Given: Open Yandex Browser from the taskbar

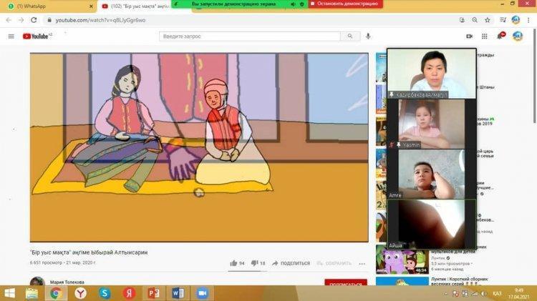Looking at the screenshot, I should (80, 293).
